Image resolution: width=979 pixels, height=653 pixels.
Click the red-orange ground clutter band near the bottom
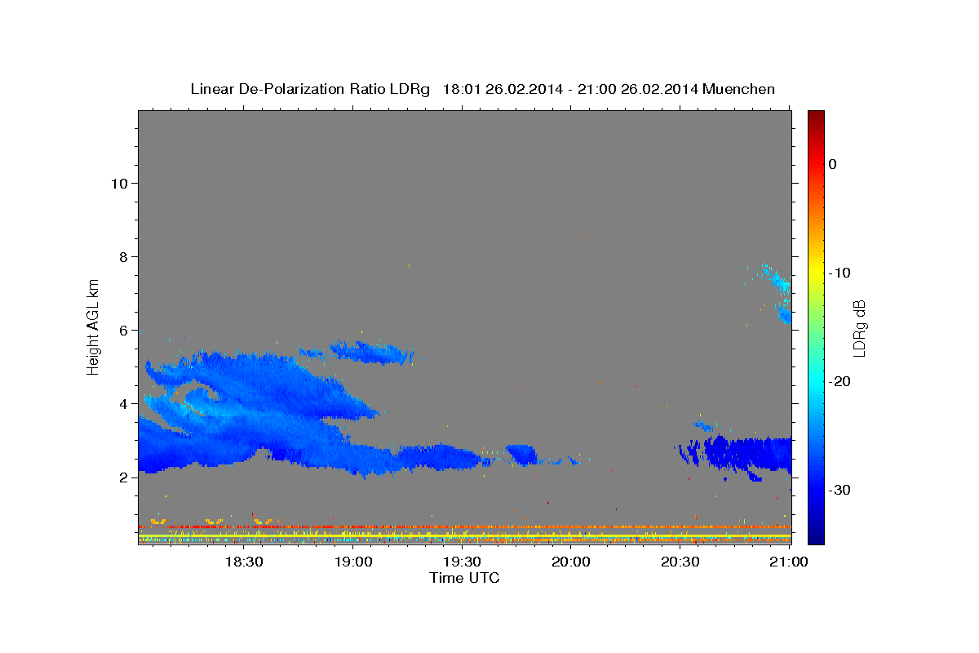[464, 527]
